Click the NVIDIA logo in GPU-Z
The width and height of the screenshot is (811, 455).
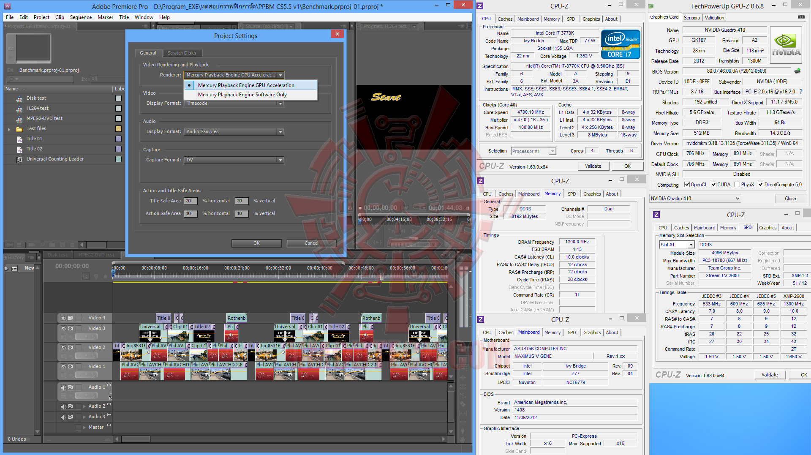[x=786, y=45]
